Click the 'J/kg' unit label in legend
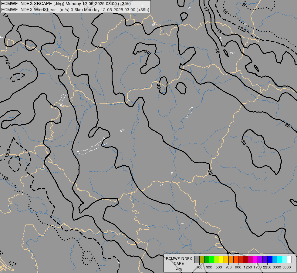The height and width of the screenshot is (273, 297). (x=179, y=268)
